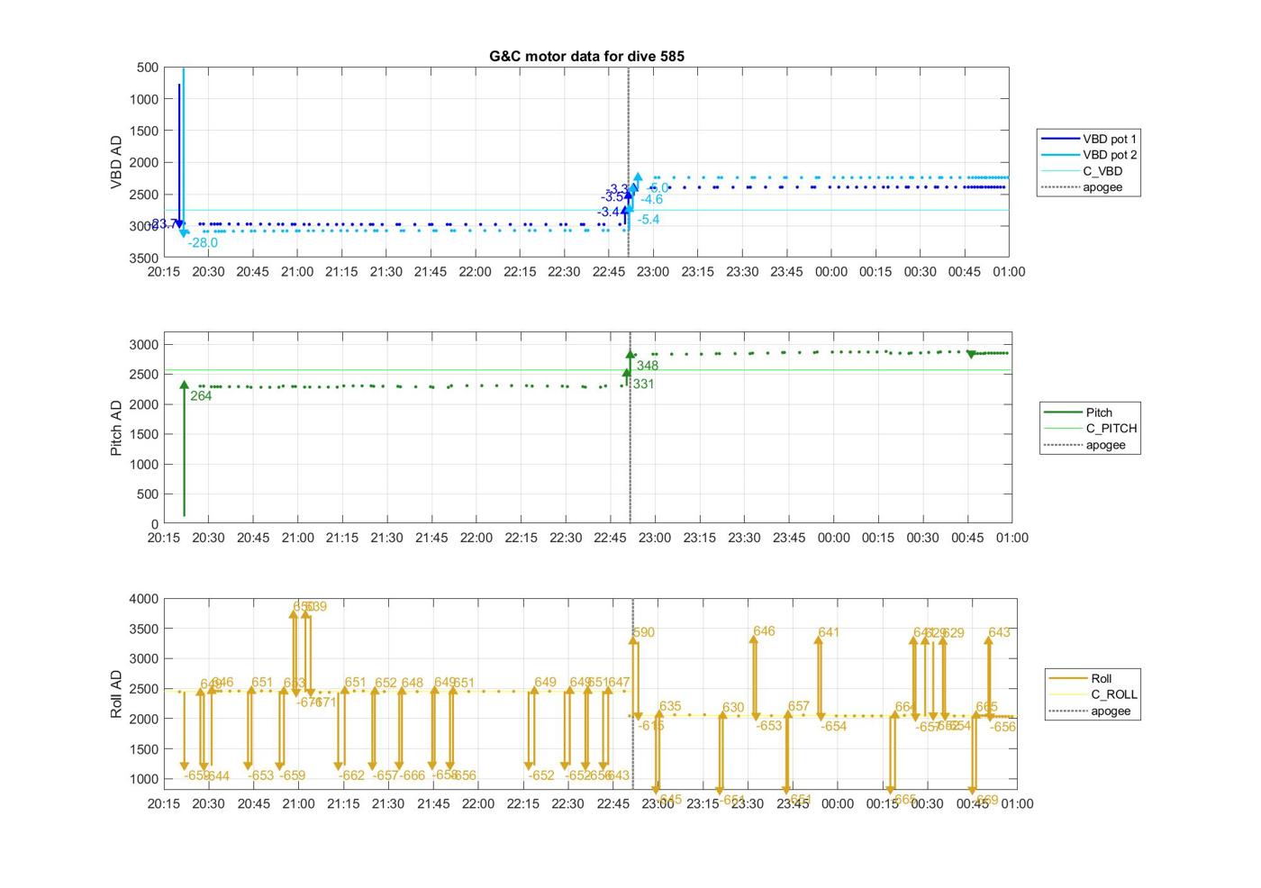Click the '22:00' tick on VBD x-axis
The height and width of the screenshot is (888, 1261).
coord(476,272)
